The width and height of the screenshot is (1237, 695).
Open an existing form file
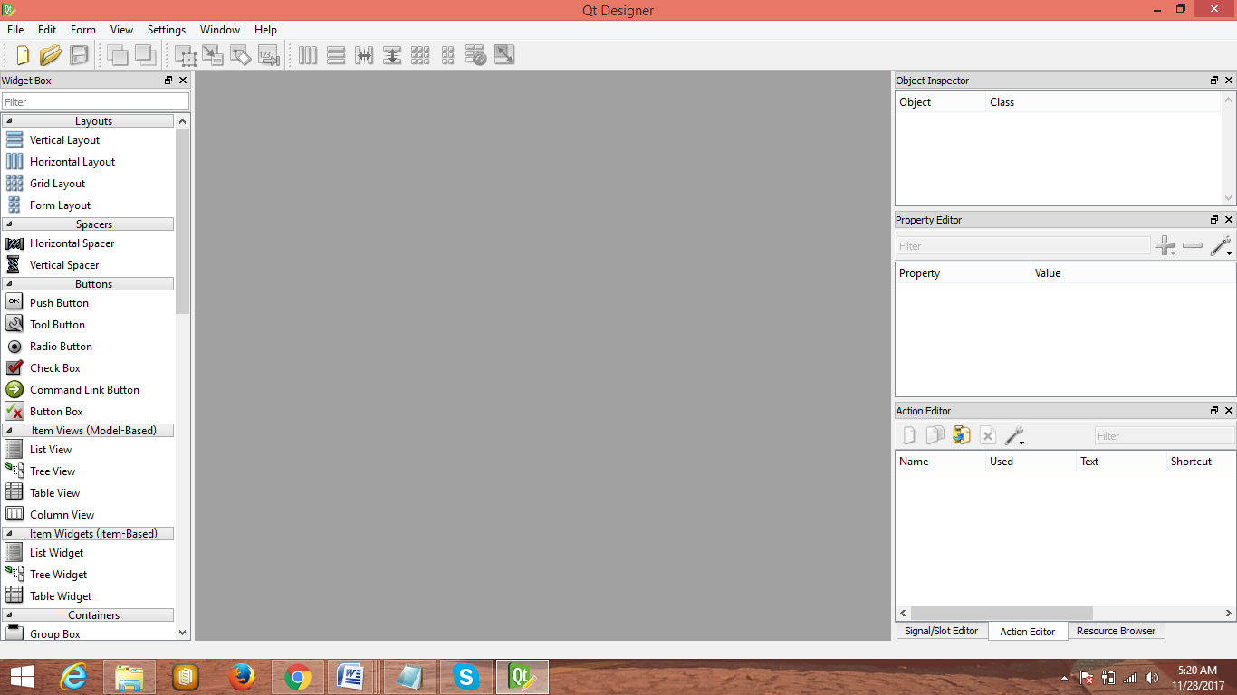click(51, 55)
